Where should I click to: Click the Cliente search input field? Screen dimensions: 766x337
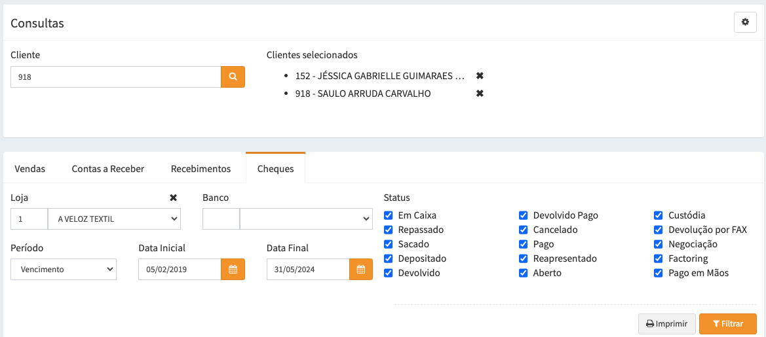[116, 77]
